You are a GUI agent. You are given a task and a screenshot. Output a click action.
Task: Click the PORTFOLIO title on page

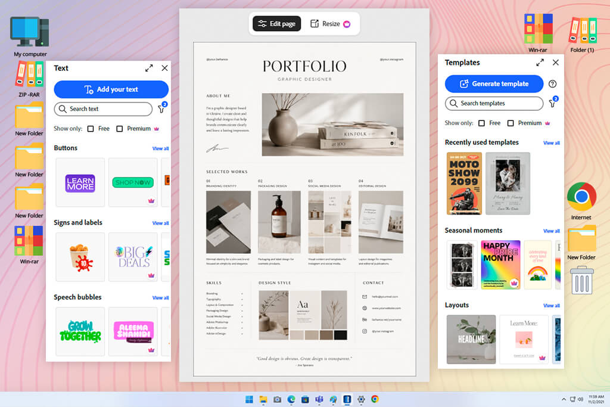point(304,66)
